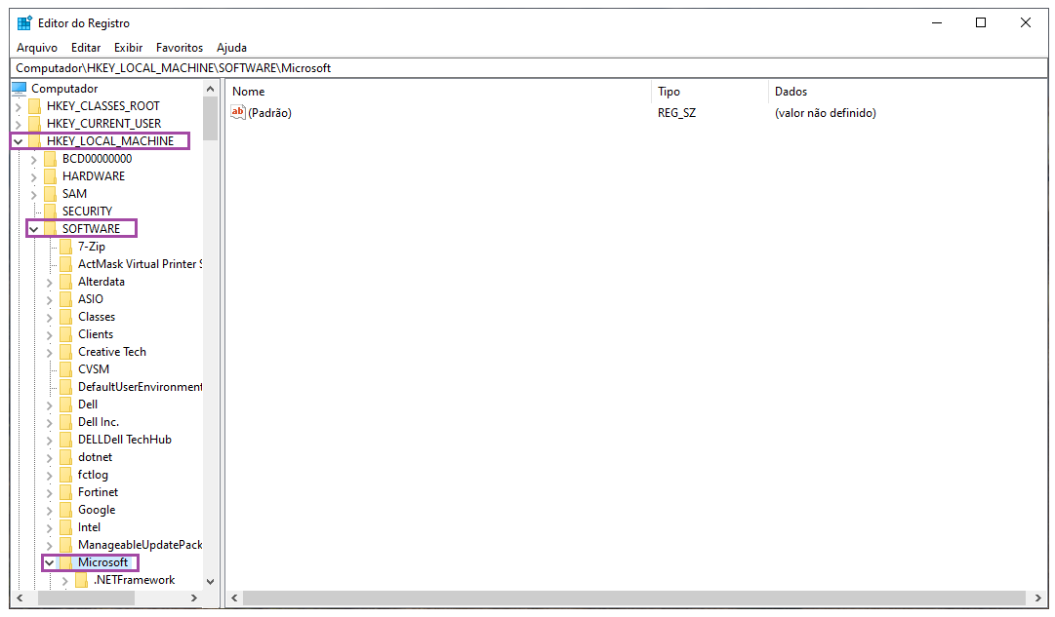Expand the BCD00000000 key
1055x617 pixels.
point(33,159)
